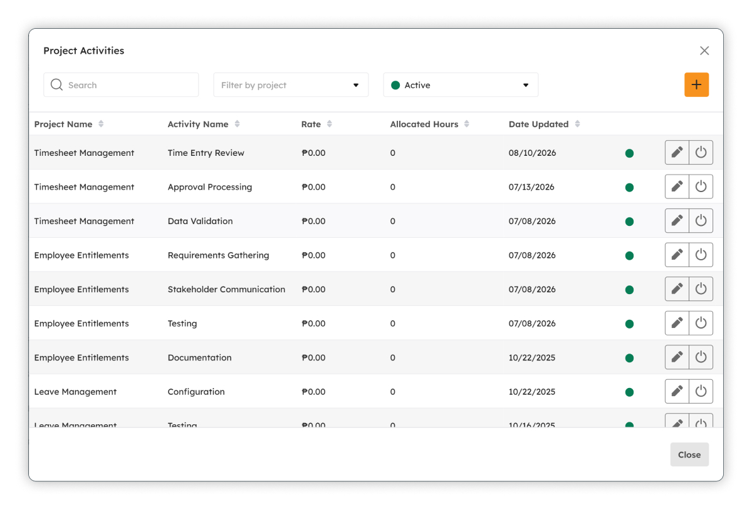Select the Approval Processing cell
The width and height of the screenshot is (752, 510).
tap(209, 186)
